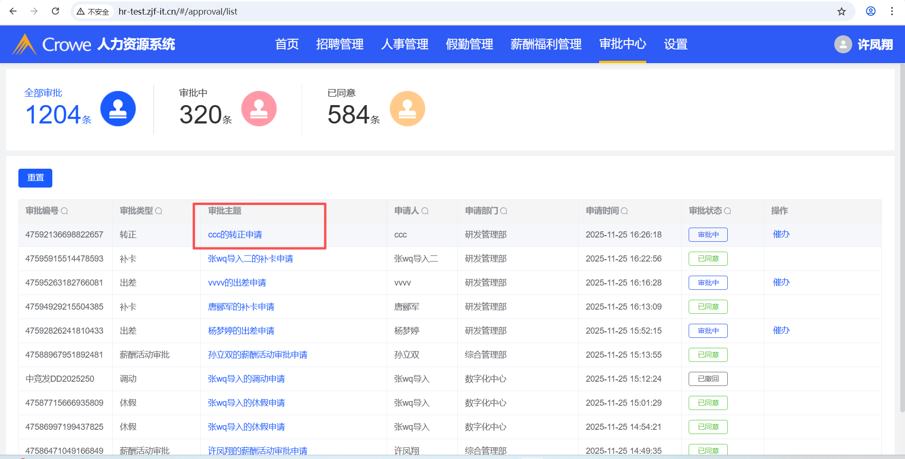The image size is (905, 459).
Task: Click timestamp 2025-11-25 15:01:29
Action: coord(624,403)
